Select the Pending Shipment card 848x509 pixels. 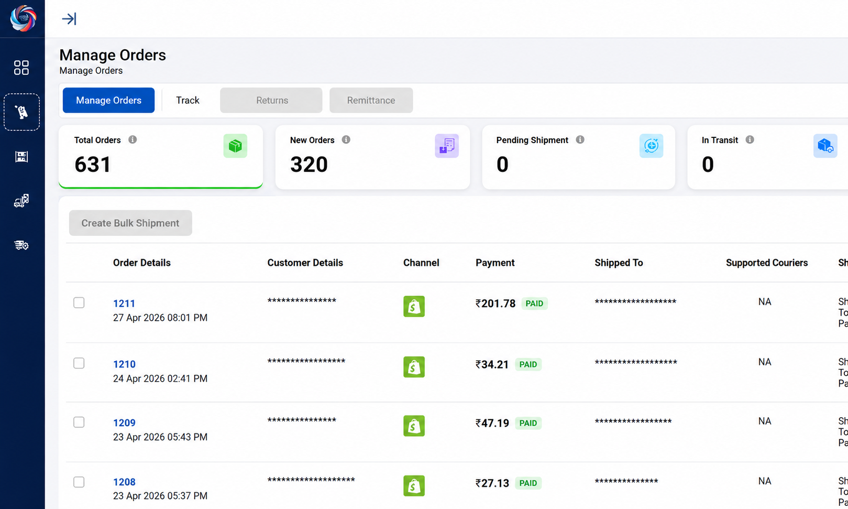point(579,157)
